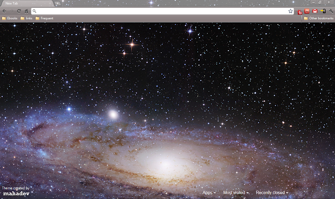Image resolution: width=335 pixels, height=199 pixels.
Task: Minimize the browser window
Action: pyautogui.click(x=314, y=2)
